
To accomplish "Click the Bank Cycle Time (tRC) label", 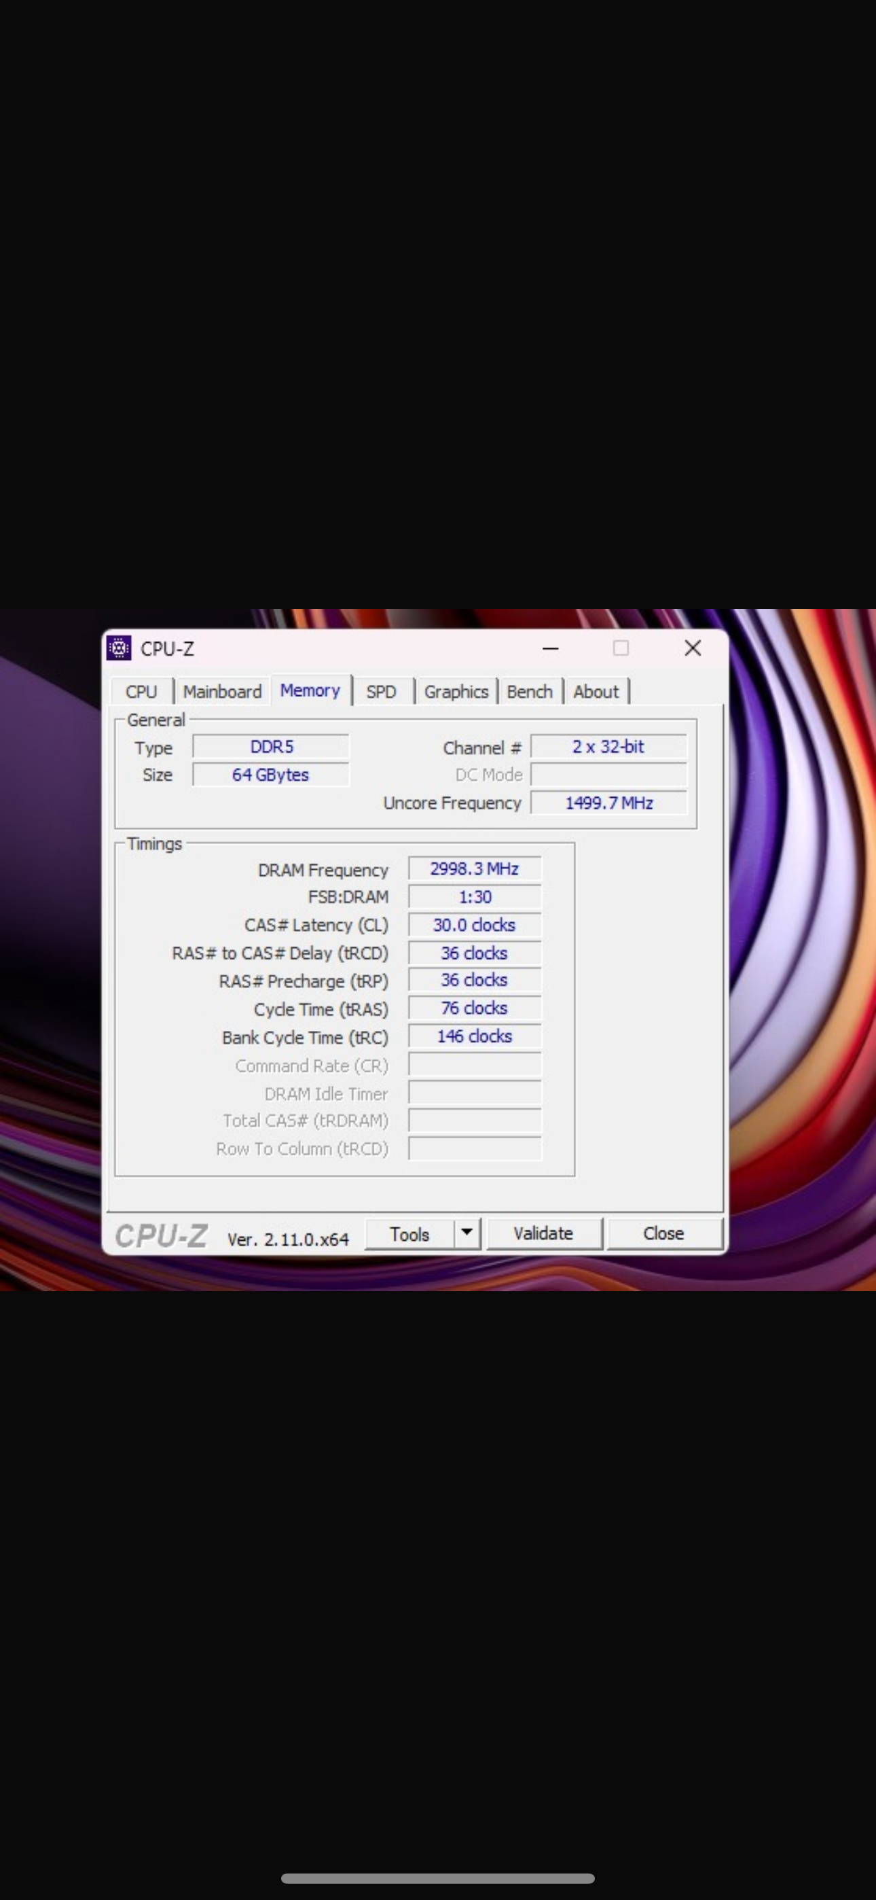I will 306,1038.
